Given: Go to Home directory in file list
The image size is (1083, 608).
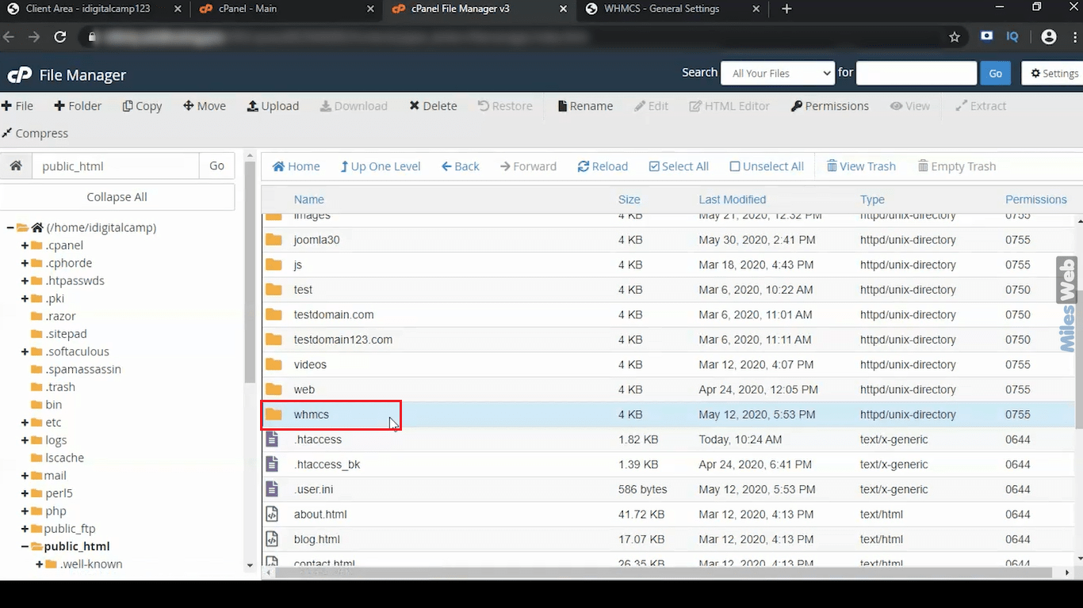Looking at the screenshot, I should pyautogui.click(x=296, y=166).
